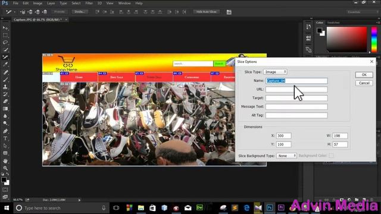
Task: Click Bring to Front slice order icon
Action: pyautogui.click(x=23, y=12)
